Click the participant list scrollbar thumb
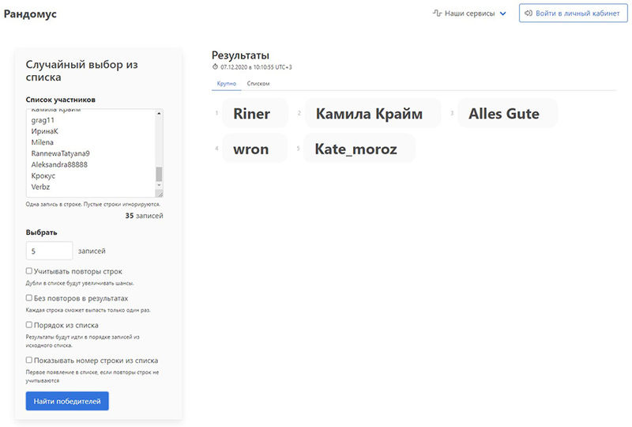This screenshot has height=427, width=632. coord(159,174)
